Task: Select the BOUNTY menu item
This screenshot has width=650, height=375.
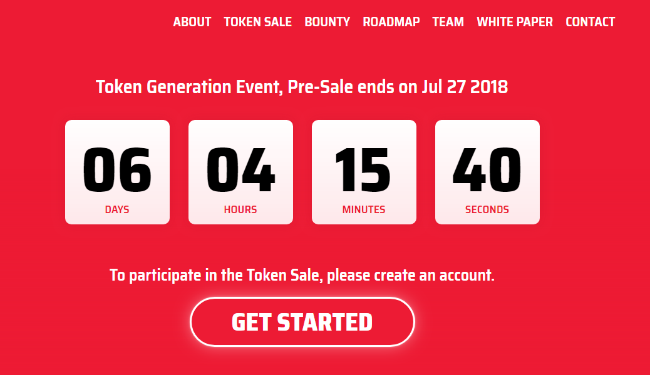Action: tap(328, 21)
